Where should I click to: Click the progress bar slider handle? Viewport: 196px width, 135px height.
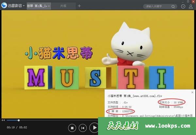pyautogui.click(x=19, y=120)
